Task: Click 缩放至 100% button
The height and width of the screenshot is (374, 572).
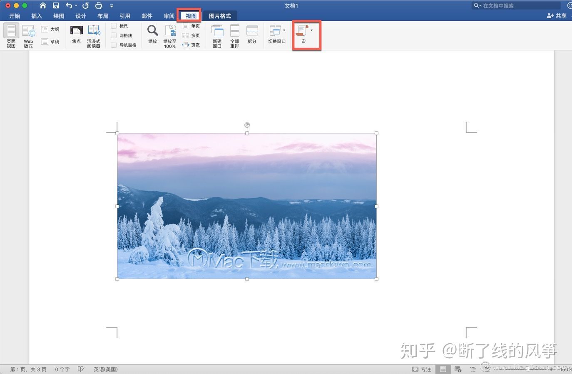Action: coord(170,36)
